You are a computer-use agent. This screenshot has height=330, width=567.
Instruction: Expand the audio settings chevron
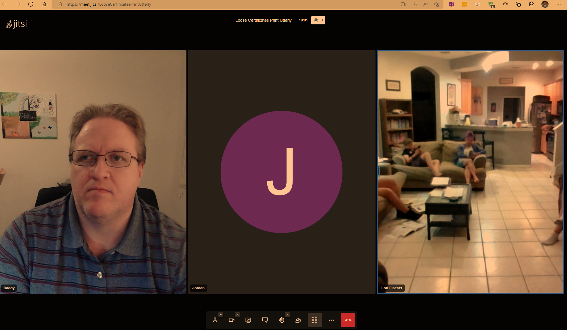click(221, 314)
